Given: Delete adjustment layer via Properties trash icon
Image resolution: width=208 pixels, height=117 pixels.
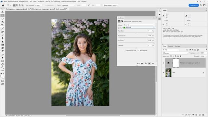Looking at the screenshot, I should click(x=153, y=64).
